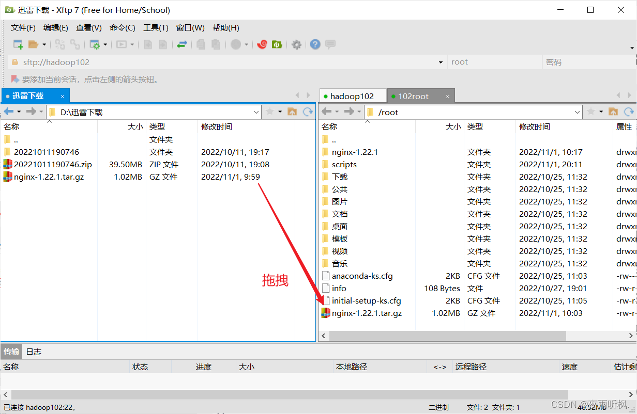Click the transfer play toolbar icon
637x414 pixels.
coord(122,44)
